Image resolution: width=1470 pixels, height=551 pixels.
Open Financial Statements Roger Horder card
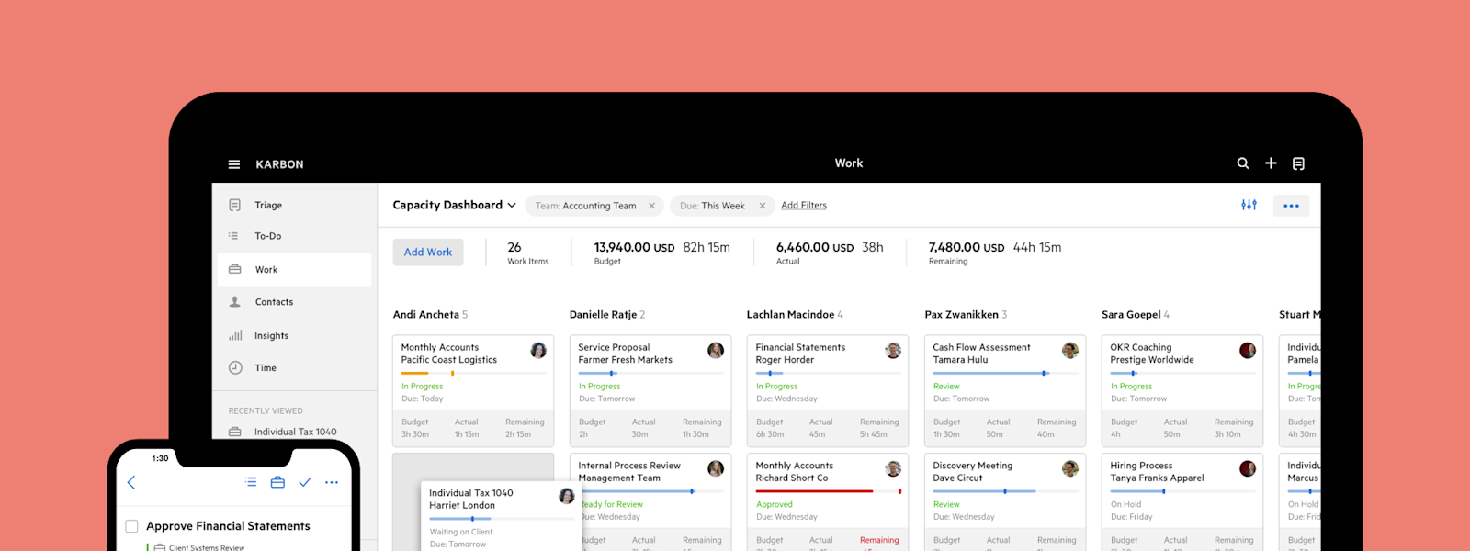(828, 389)
